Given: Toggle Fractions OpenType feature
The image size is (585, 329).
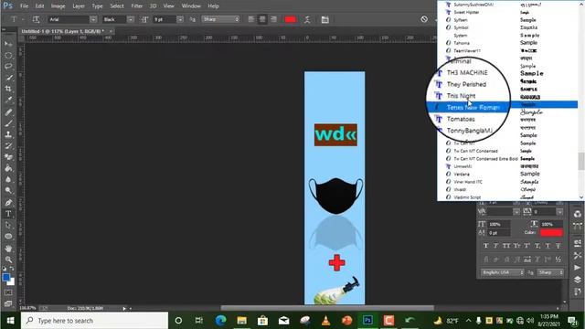Looking at the screenshot, I should [x=558, y=260].
